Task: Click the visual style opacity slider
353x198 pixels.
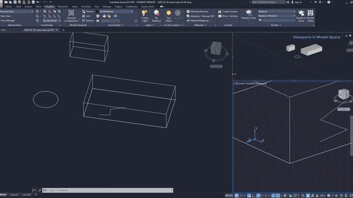Action: tap(111, 21)
